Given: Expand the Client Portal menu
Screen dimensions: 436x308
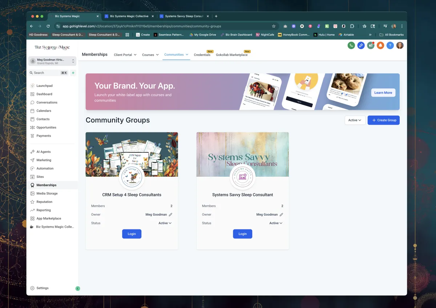Looking at the screenshot, I should click(x=125, y=55).
